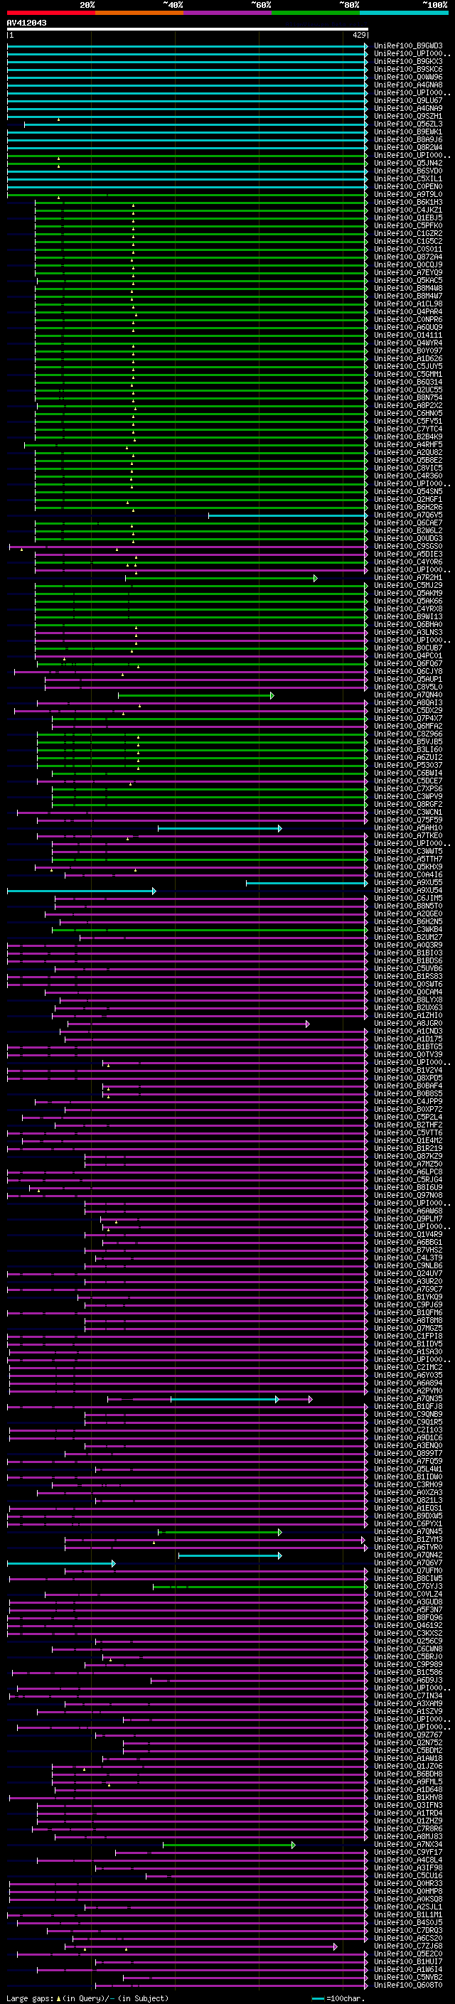Click the green bar for UniRef100_C7GYJ3

260,1586
